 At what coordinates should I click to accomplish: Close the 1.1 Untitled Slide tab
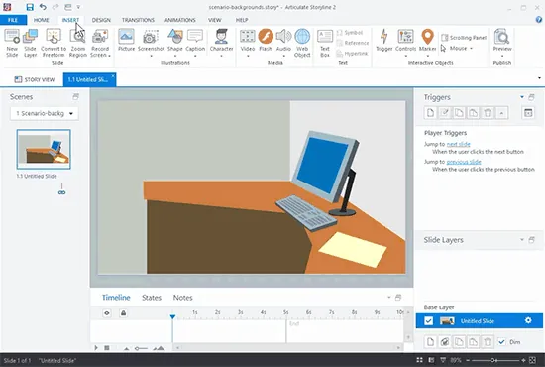[113, 75]
